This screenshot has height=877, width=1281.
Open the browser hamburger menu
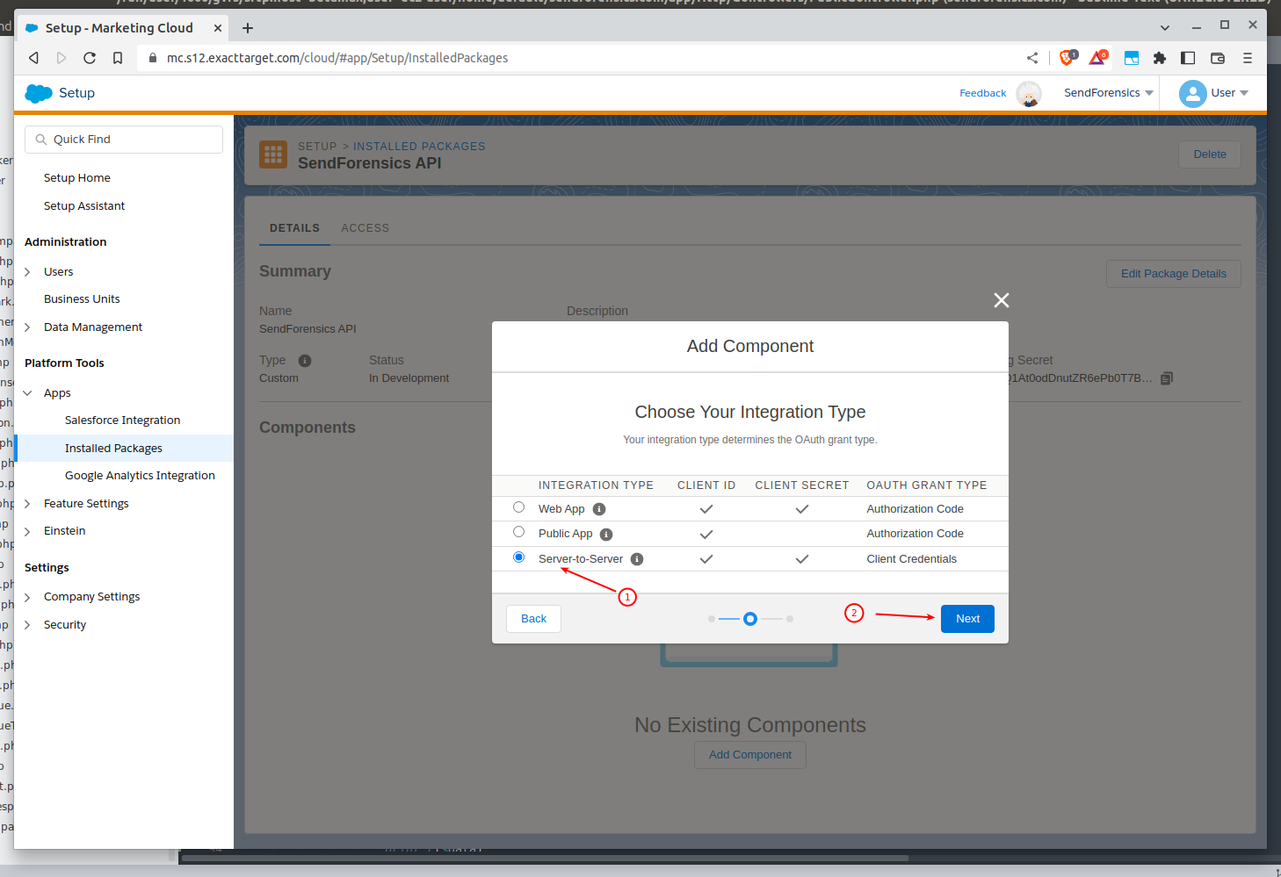(x=1248, y=58)
